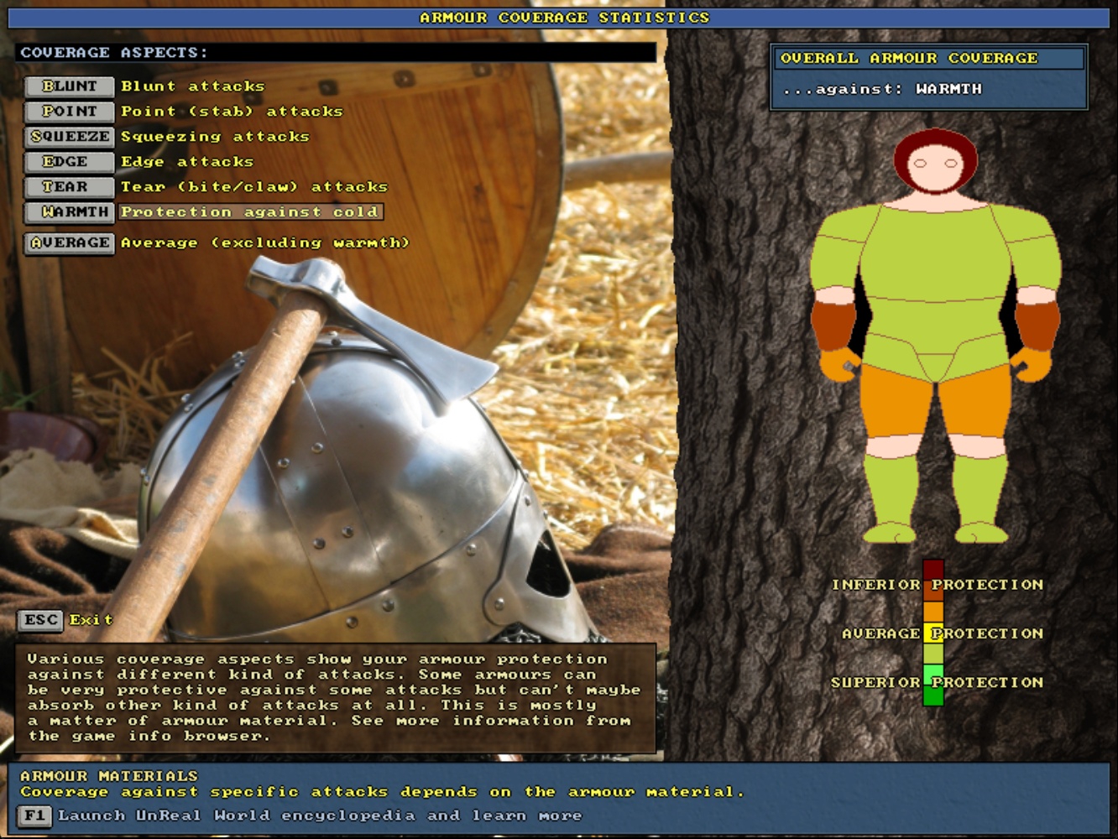This screenshot has height=839, width=1118.
Task: Click 'Coverage against specific attacks depends' sentence
Action: [382, 792]
